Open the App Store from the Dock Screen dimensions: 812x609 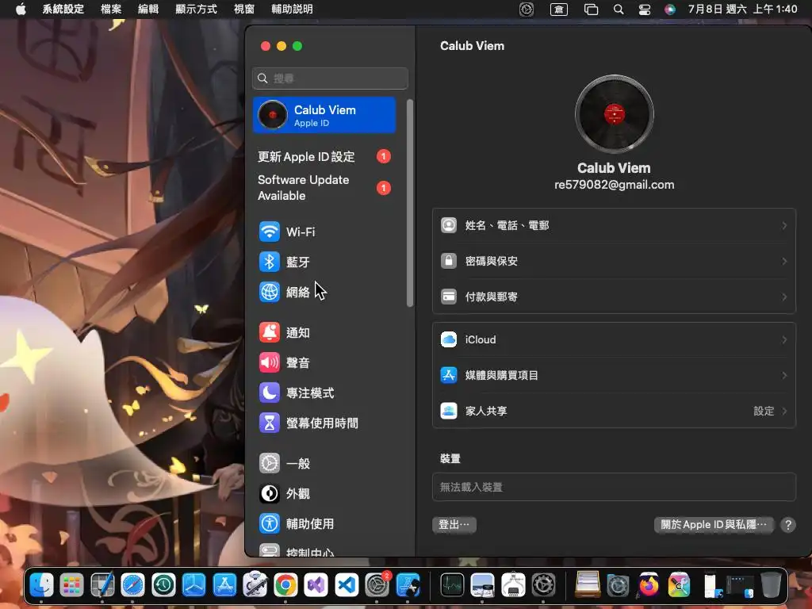(x=224, y=586)
